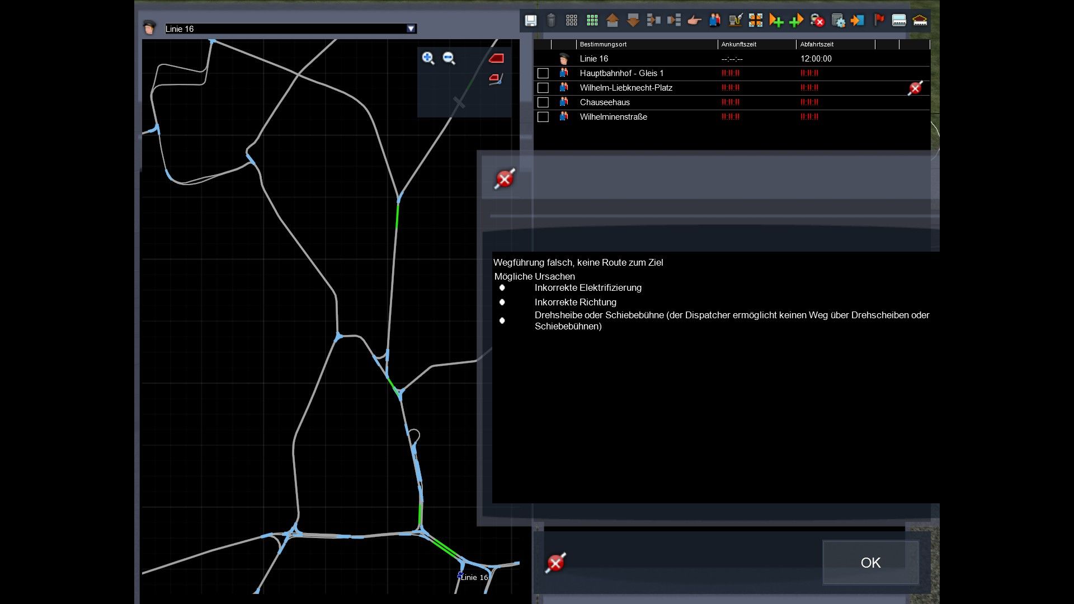Viewport: 1074px width, 604px height.
Task: Click the downward orange arrow icon
Action: (633, 21)
